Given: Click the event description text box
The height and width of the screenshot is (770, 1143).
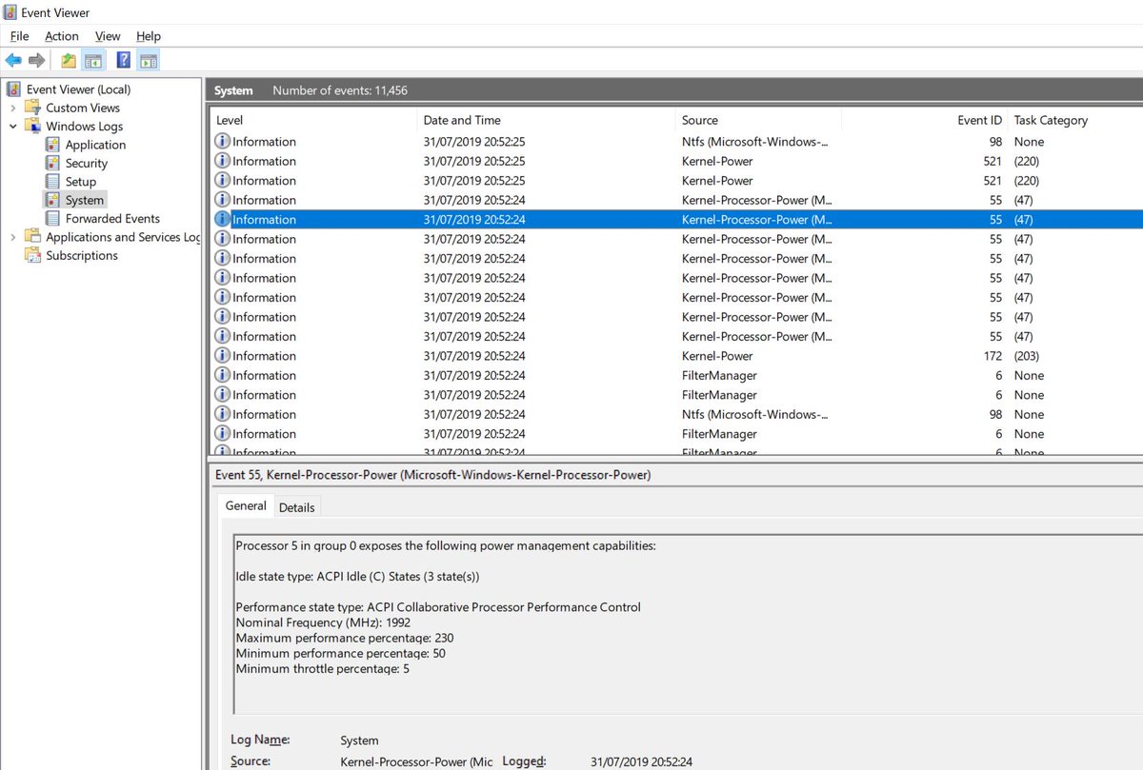Looking at the screenshot, I should pos(688,624).
